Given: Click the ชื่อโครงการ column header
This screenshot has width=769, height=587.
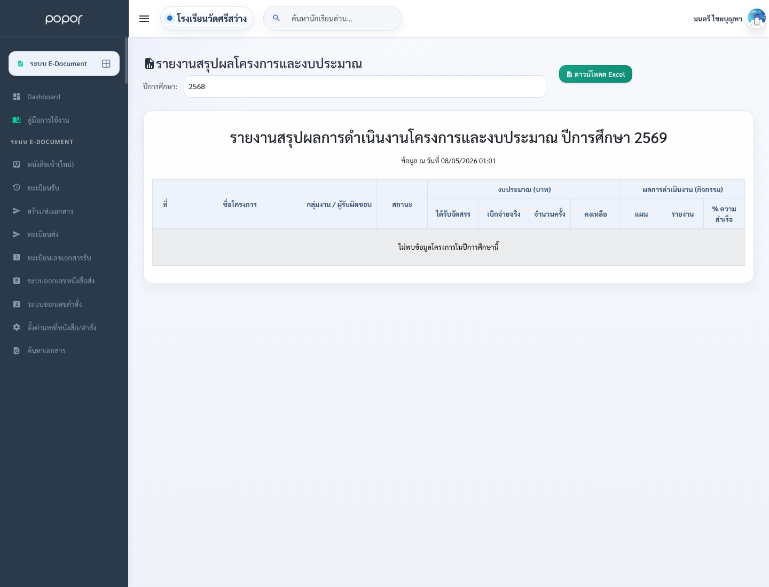Looking at the screenshot, I should pos(240,204).
